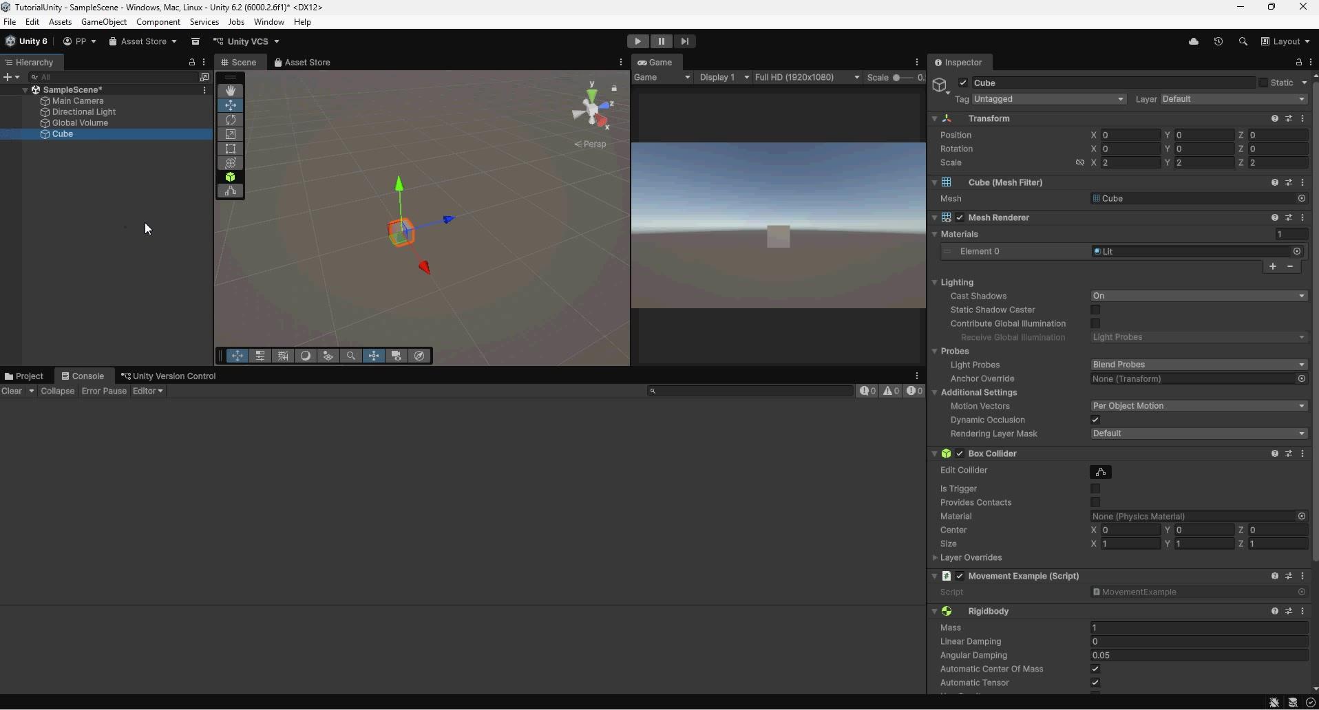Click the Pause playback button
The width and height of the screenshot is (1319, 710).
[x=662, y=41]
